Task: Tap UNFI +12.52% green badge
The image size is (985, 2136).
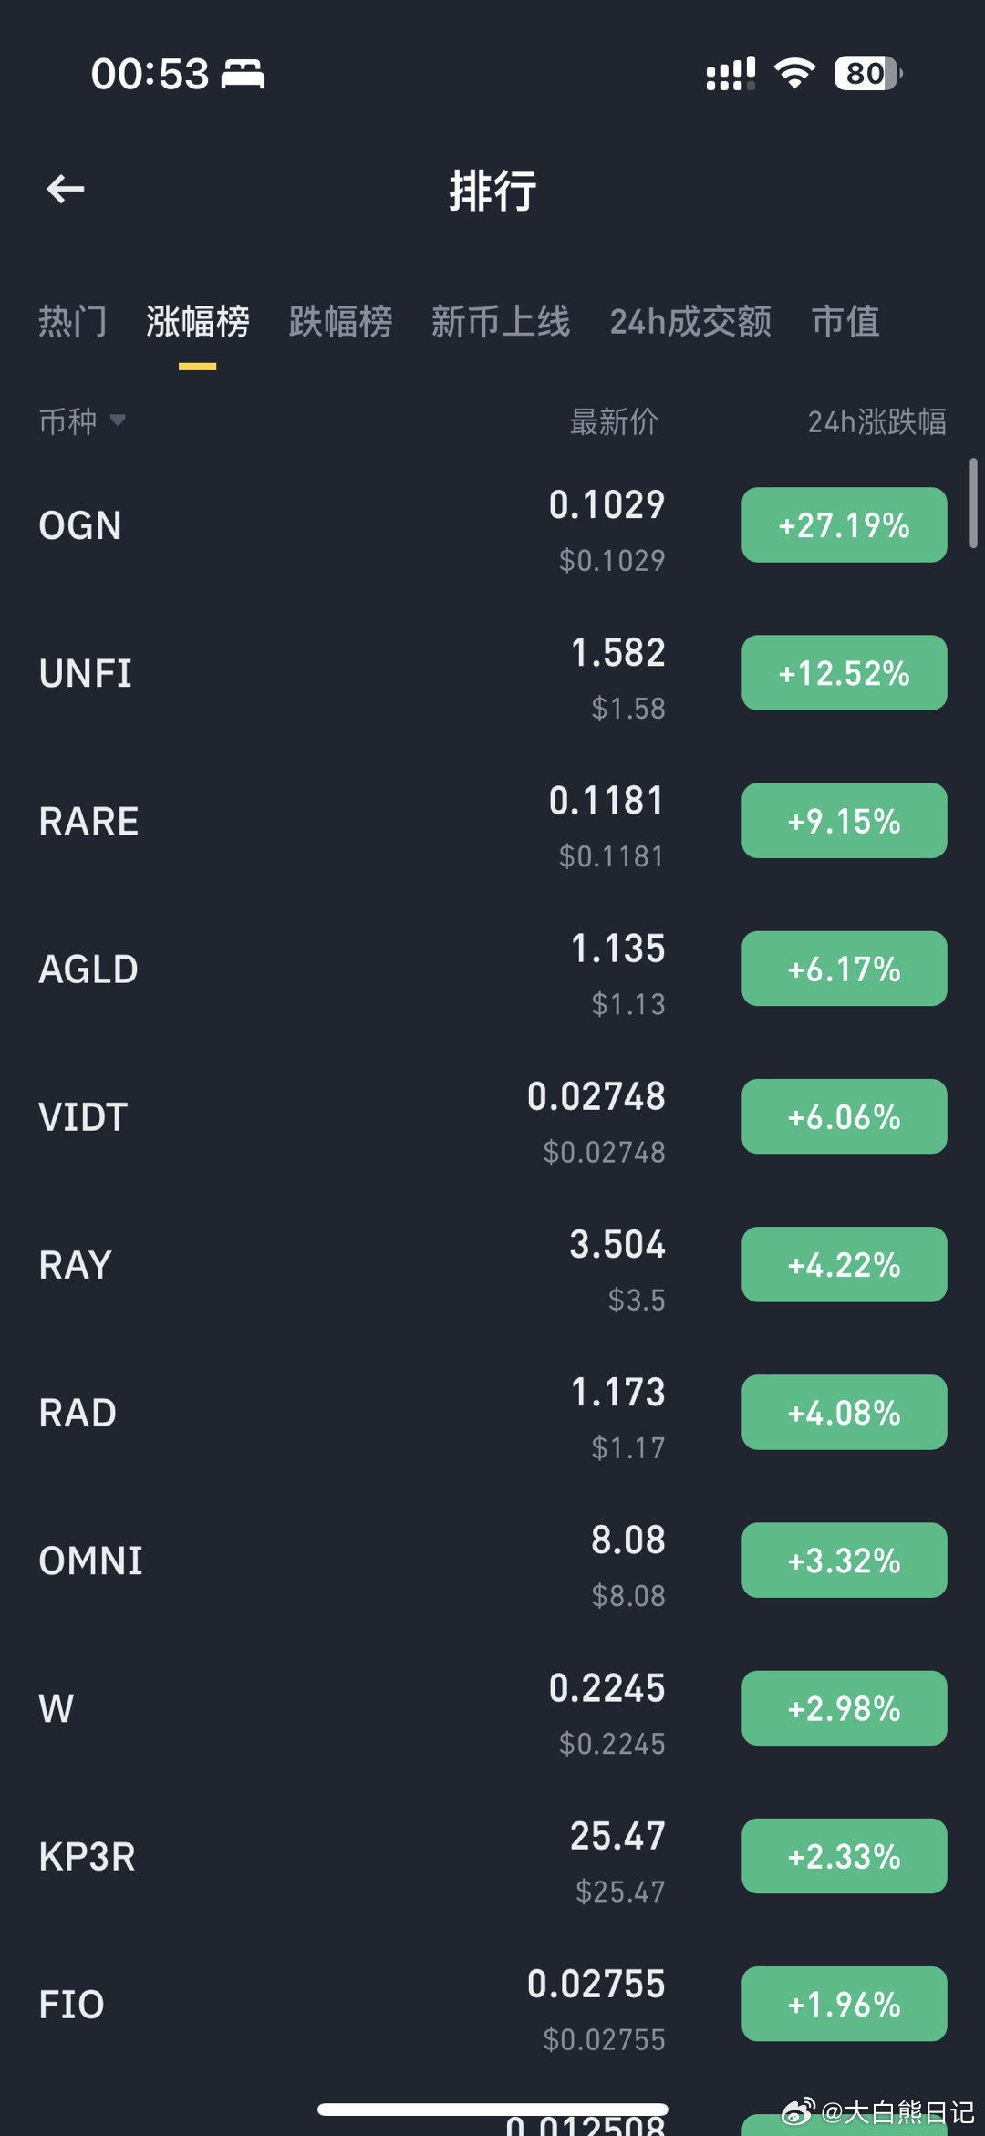Action: 844,673
